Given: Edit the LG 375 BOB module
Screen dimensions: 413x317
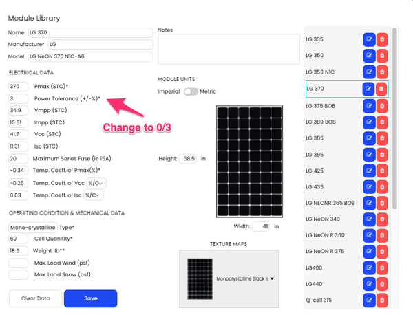Looking at the screenshot, I should (369, 106).
